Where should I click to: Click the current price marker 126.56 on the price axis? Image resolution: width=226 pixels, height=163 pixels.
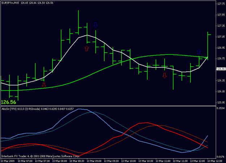tap(221, 69)
